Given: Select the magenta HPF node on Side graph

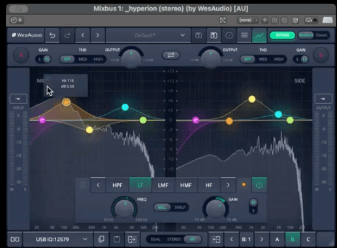Looking at the screenshot, I should [196, 120].
